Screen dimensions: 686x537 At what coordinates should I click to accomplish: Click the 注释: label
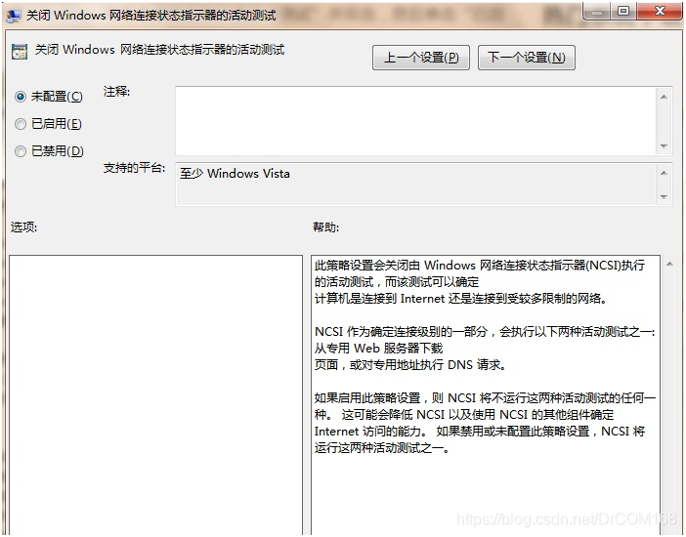click(116, 92)
